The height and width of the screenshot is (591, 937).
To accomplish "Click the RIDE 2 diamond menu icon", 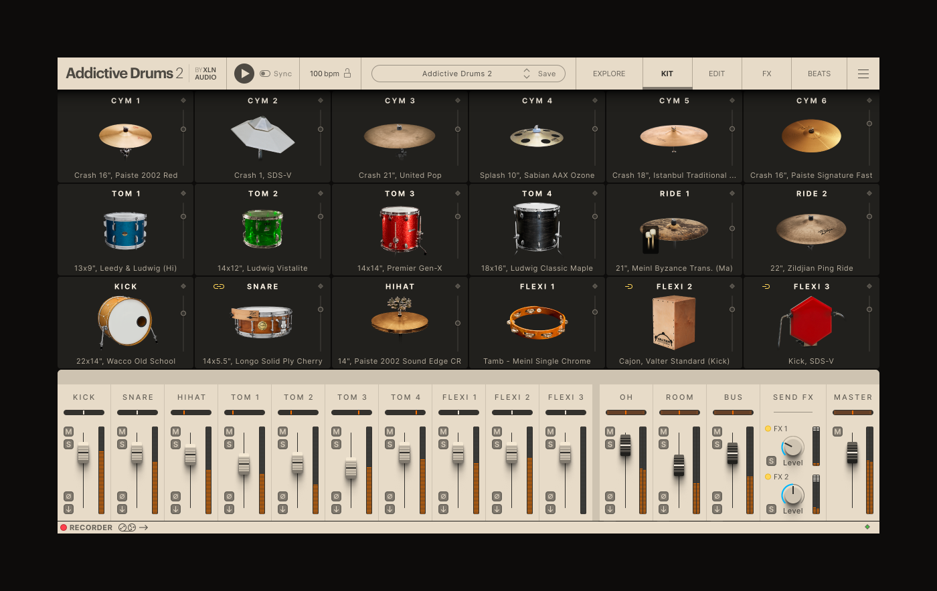I will (x=869, y=193).
